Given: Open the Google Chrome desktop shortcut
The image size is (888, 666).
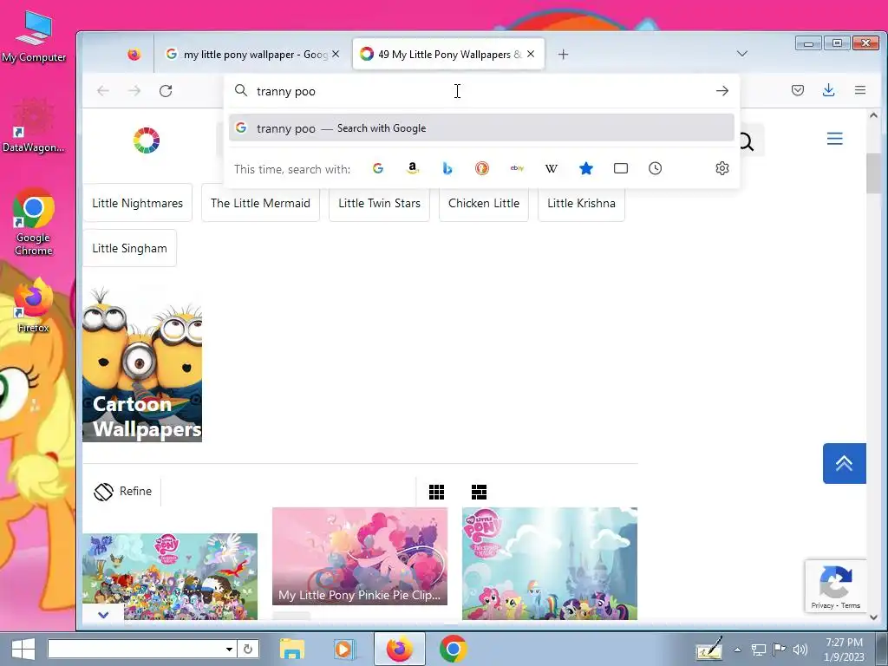Looking at the screenshot, I should [34, 222].
